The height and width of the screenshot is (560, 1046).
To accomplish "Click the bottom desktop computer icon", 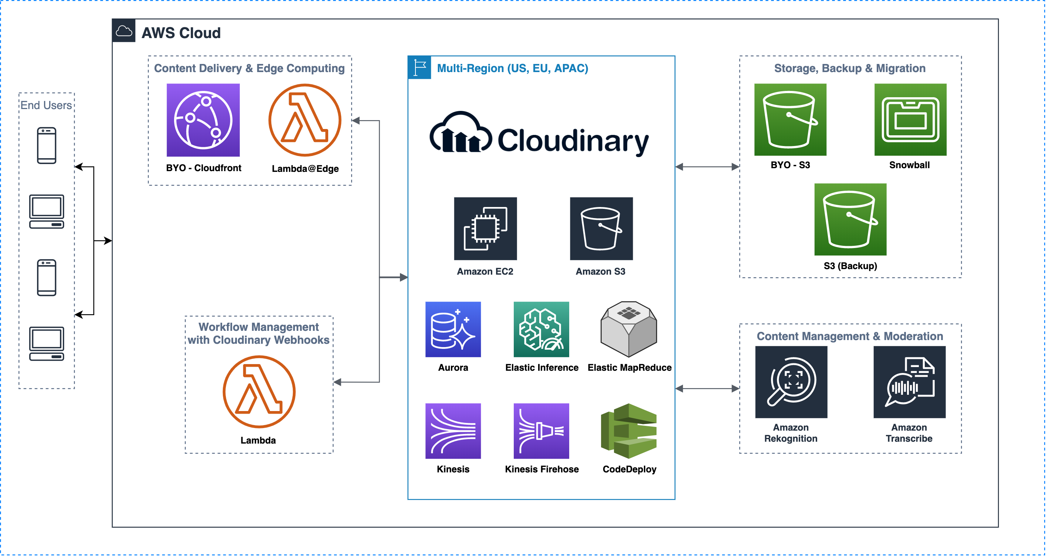I will [x=47, y=343].
